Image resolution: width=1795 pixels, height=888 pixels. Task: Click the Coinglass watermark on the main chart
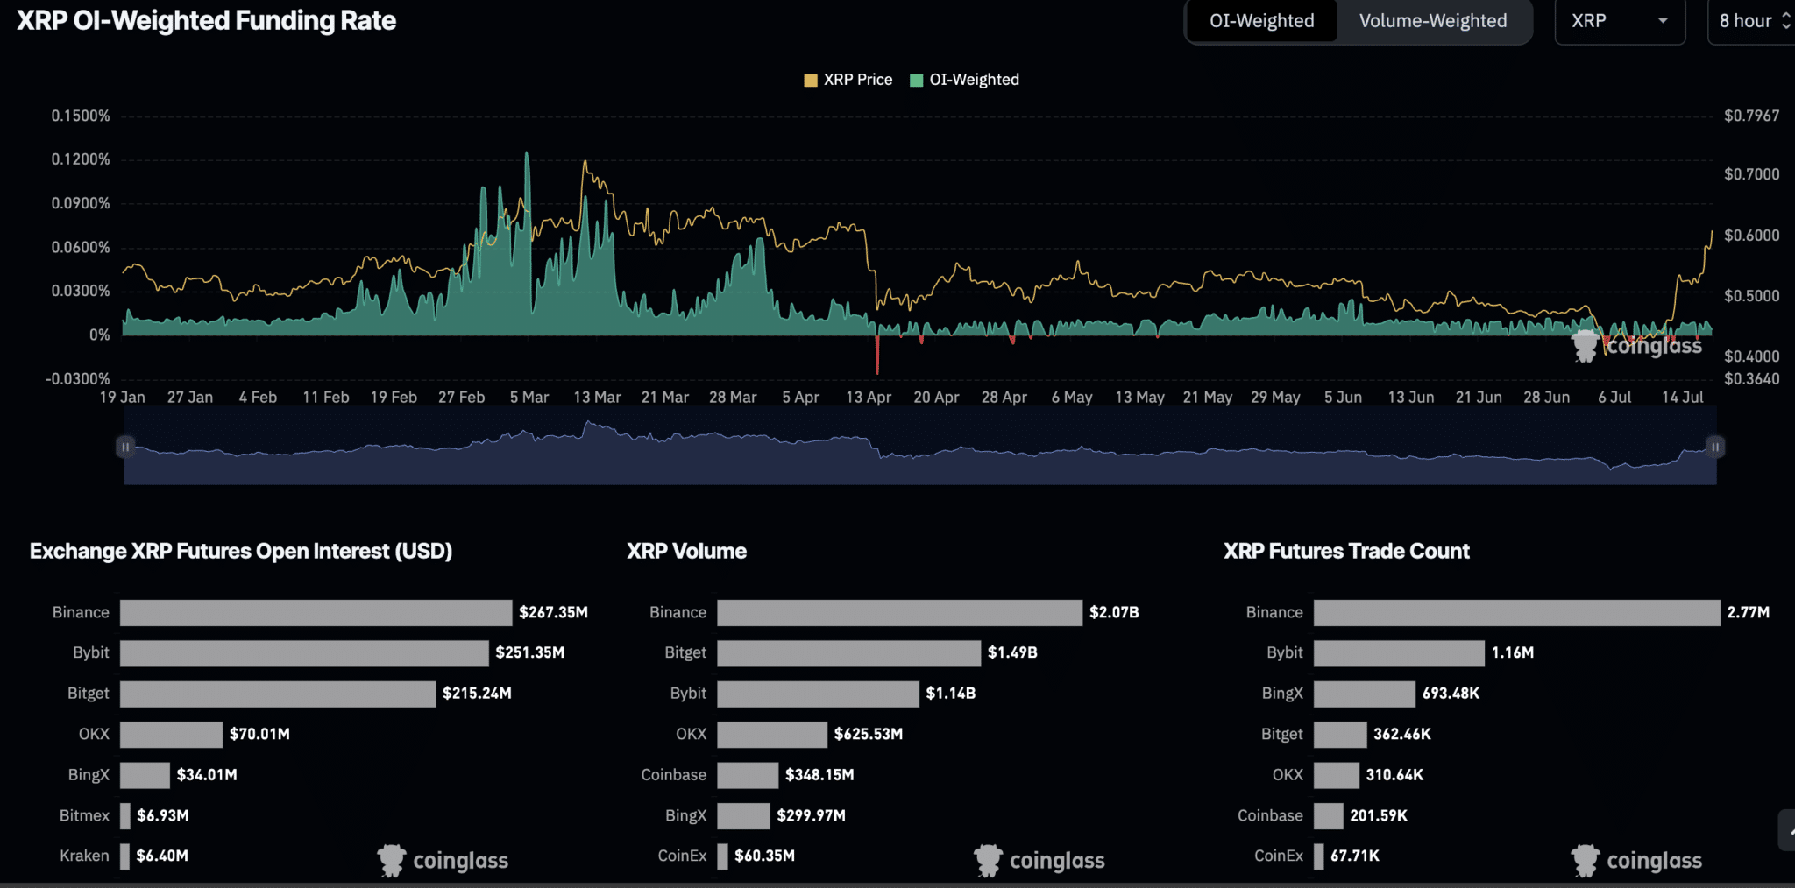point(1637,346)
